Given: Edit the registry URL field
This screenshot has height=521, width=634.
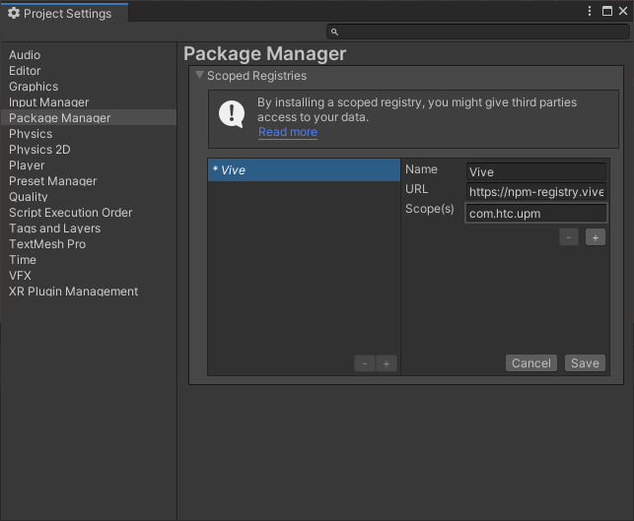Looking at the screenshot, I should 535,191.
